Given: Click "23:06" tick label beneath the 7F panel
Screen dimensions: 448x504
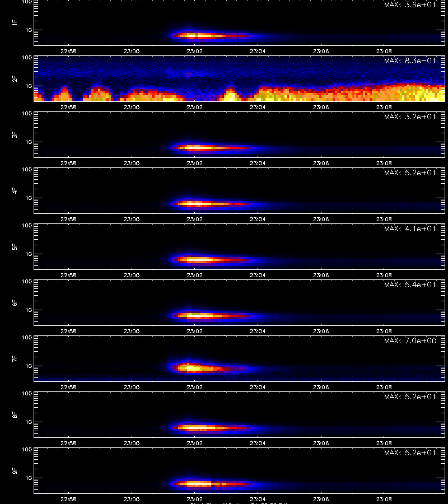Looking at the screenshot, I should 321,388.
